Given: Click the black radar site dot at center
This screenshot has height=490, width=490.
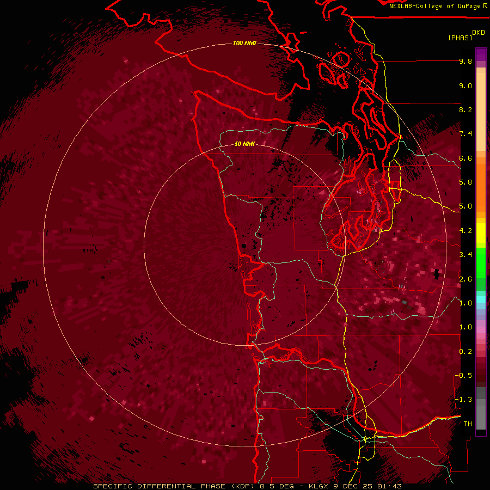Looking at the screenshot, I should [244, 246].
